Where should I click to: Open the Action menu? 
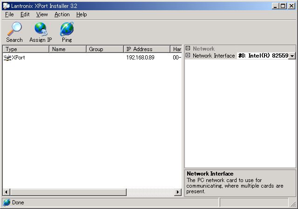click(62, 14)
